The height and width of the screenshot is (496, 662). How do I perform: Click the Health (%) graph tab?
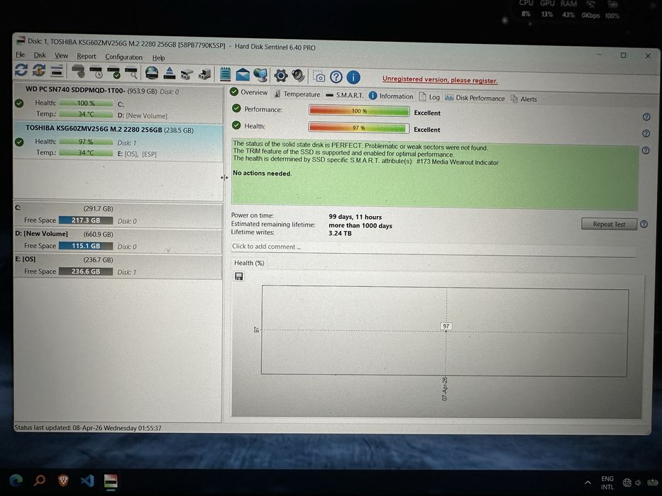click(249, 263)
